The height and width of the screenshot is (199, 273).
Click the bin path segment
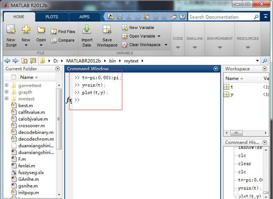tap(112, 61)
